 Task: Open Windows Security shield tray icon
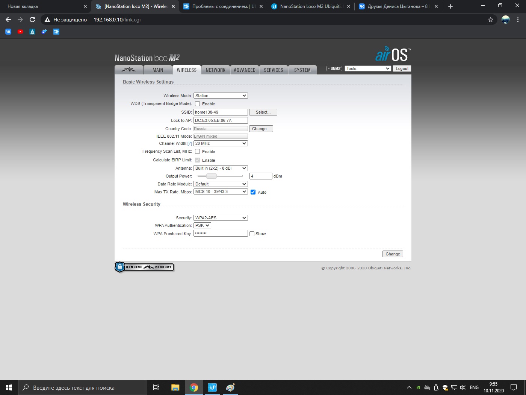[x=445, y=387]
